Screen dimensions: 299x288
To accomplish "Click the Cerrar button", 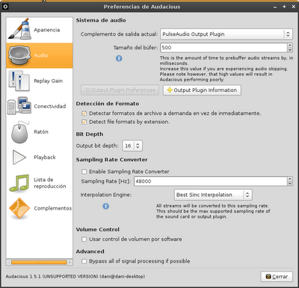I will tap(277, 277).
